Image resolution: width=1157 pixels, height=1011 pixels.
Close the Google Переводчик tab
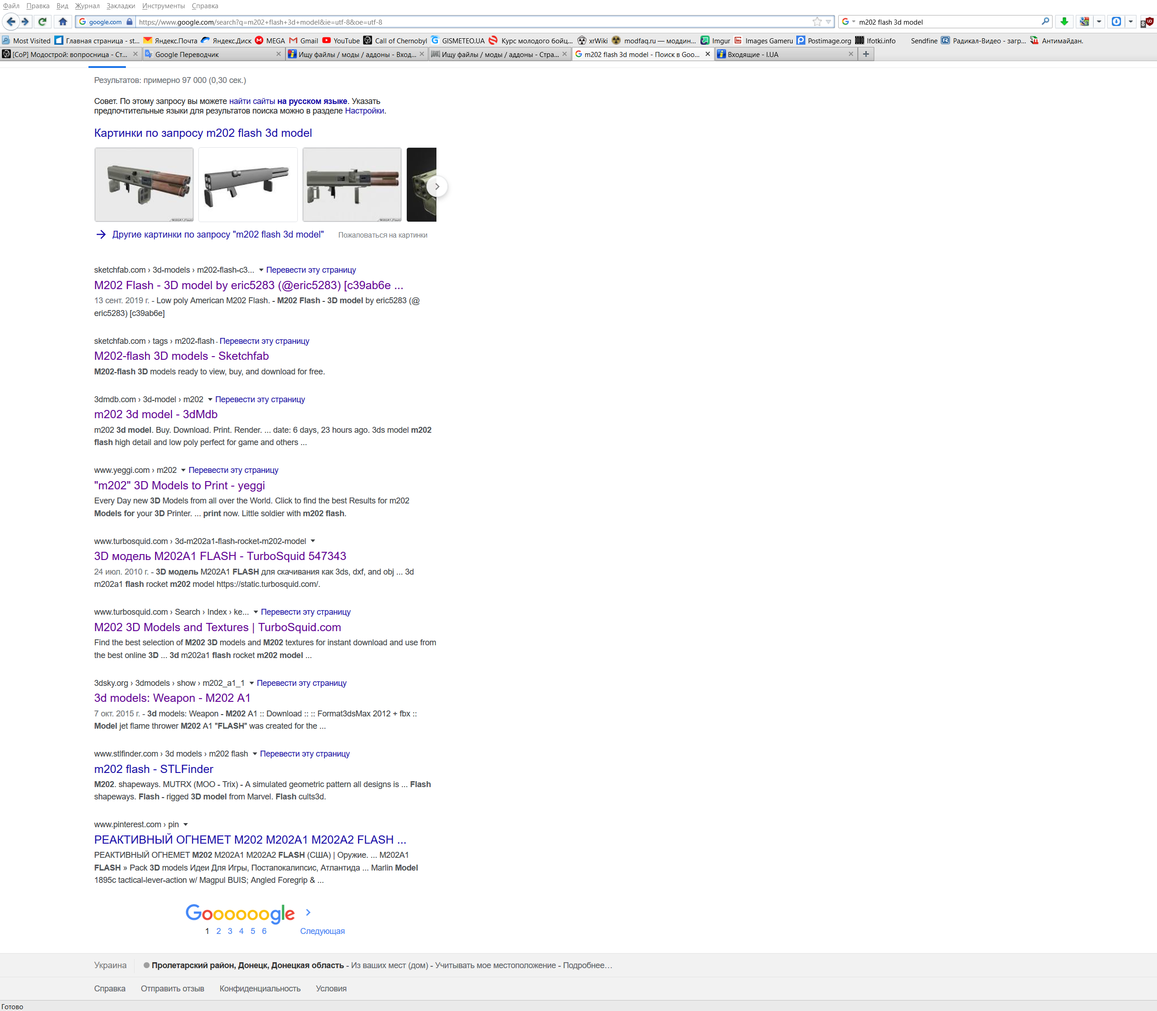(x=278, y=54)
